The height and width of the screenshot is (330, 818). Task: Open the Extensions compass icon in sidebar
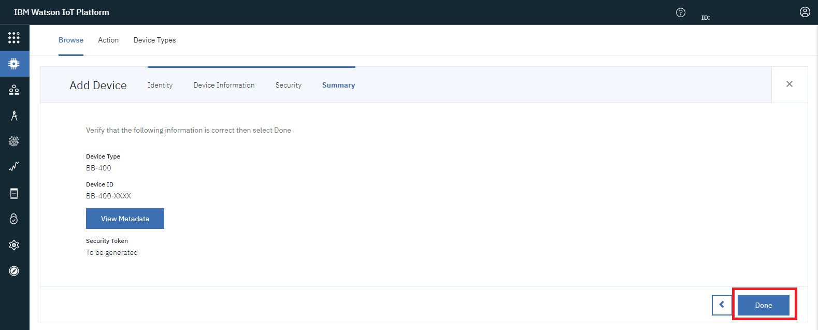coord(14,271)
